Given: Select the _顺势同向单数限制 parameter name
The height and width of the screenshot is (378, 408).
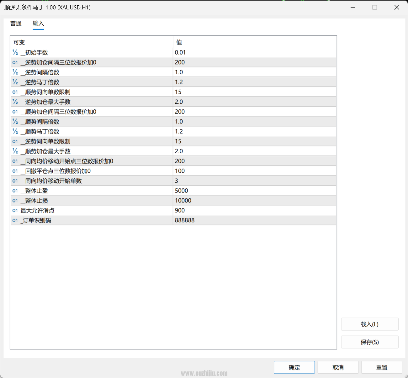Looking at the screenshot, I should click(45, 92).
